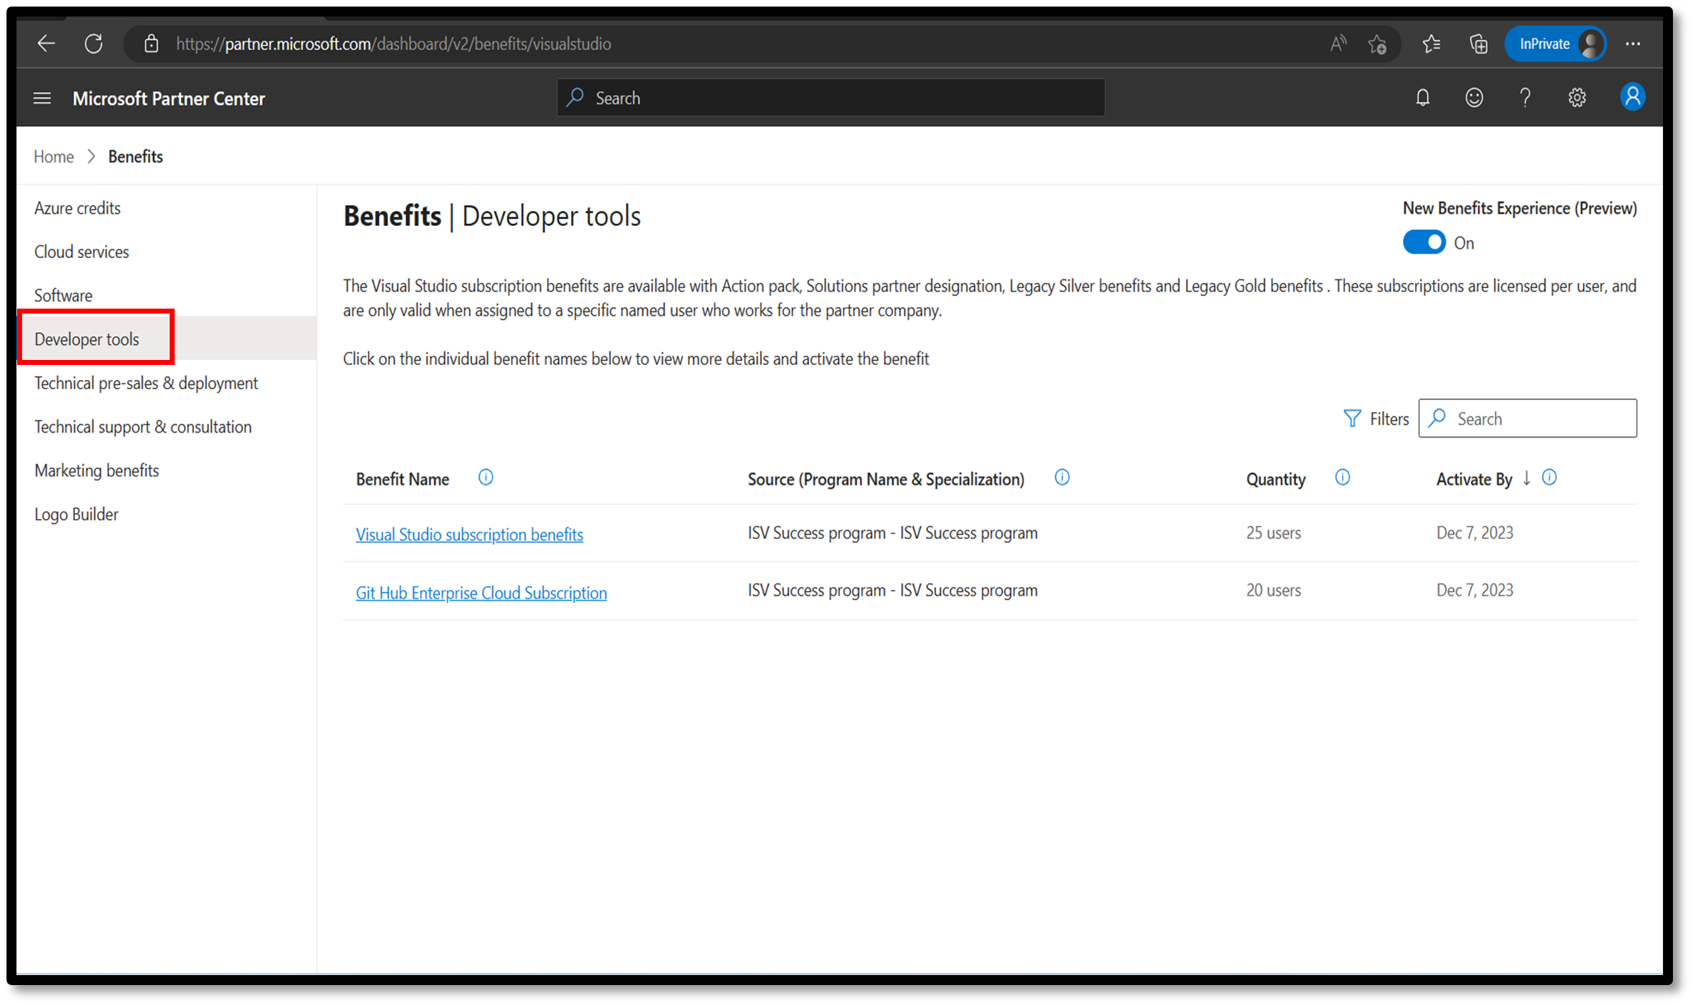This screenshot has width=1693, height=1005.
Task: Select the Developer tools menu item
Action: pos(86,339)
